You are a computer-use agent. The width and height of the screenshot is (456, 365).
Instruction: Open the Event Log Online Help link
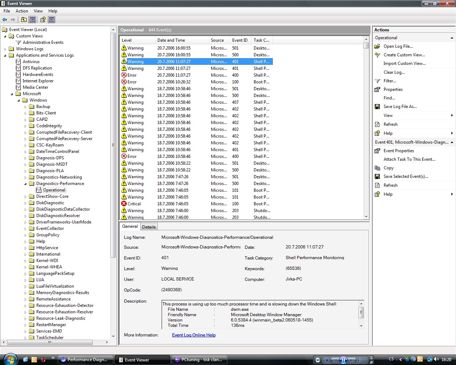tap(194, 335)
